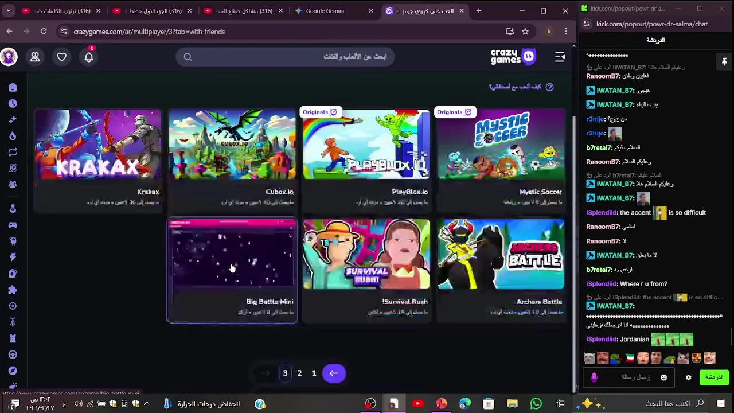Click the Big Battle Mini title text

(x=270, y=301)
